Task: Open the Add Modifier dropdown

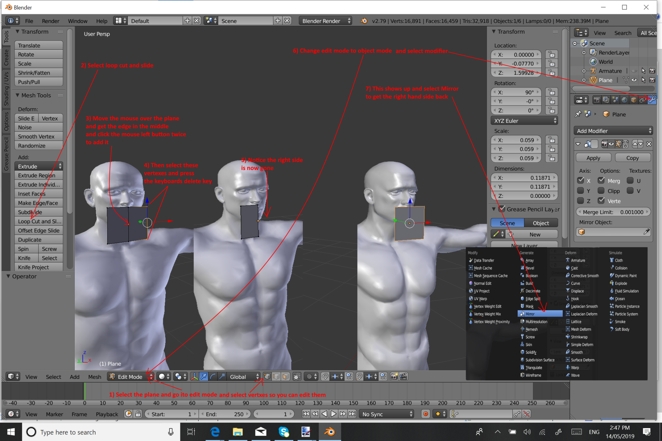Action: click(x=613, y=131)
